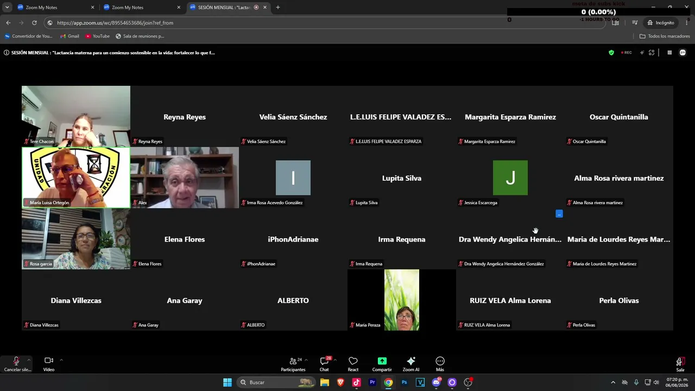Image resolution: width=695 pixels, height=391 pixels.
Task: Open reading mode icon in the toolbar
Action: (x=615, y=23)
